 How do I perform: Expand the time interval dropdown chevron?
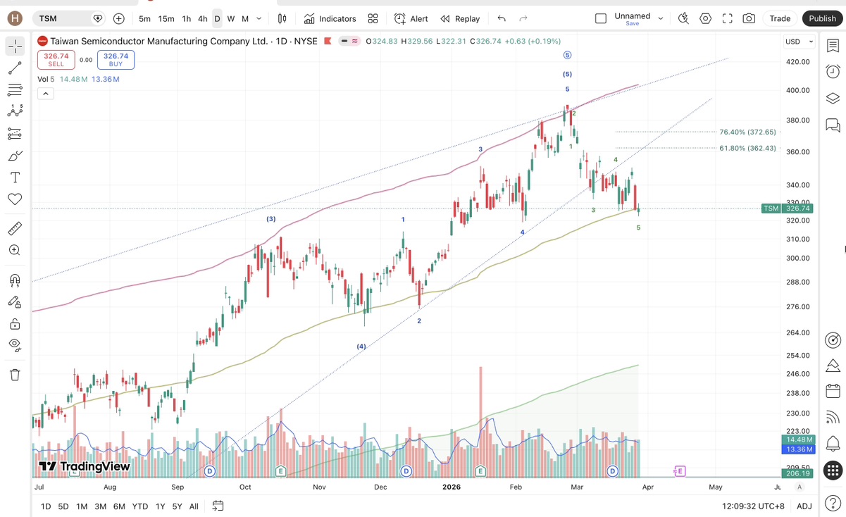click(259, 18)
